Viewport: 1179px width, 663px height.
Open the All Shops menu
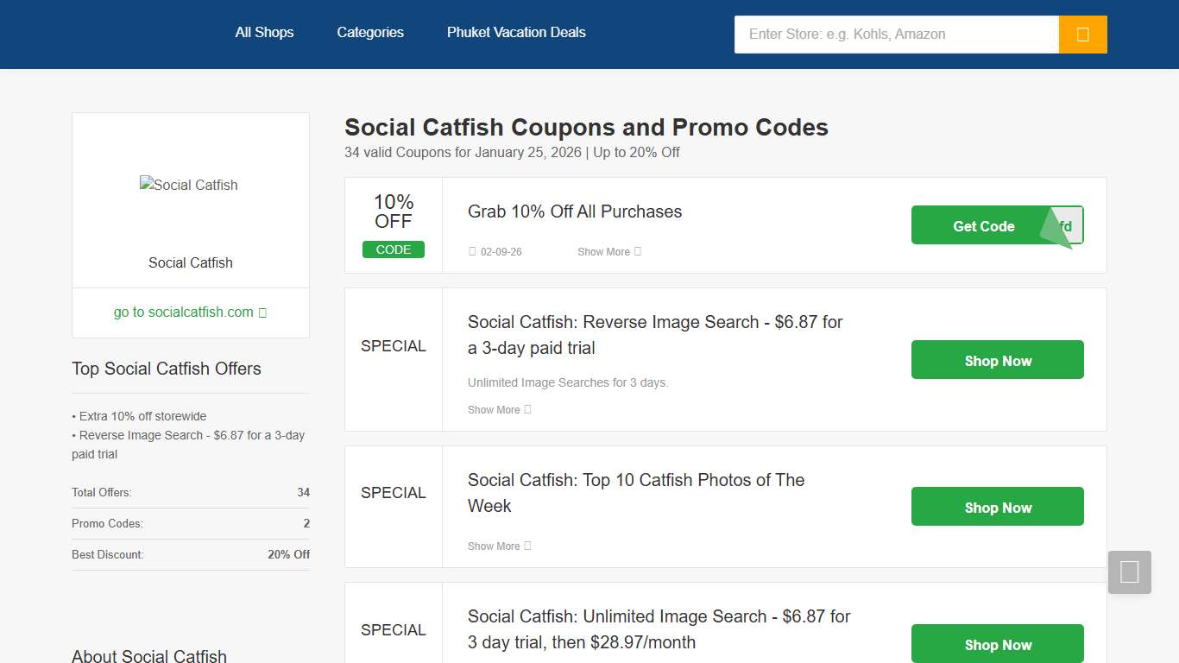click(x=264, y=32)
